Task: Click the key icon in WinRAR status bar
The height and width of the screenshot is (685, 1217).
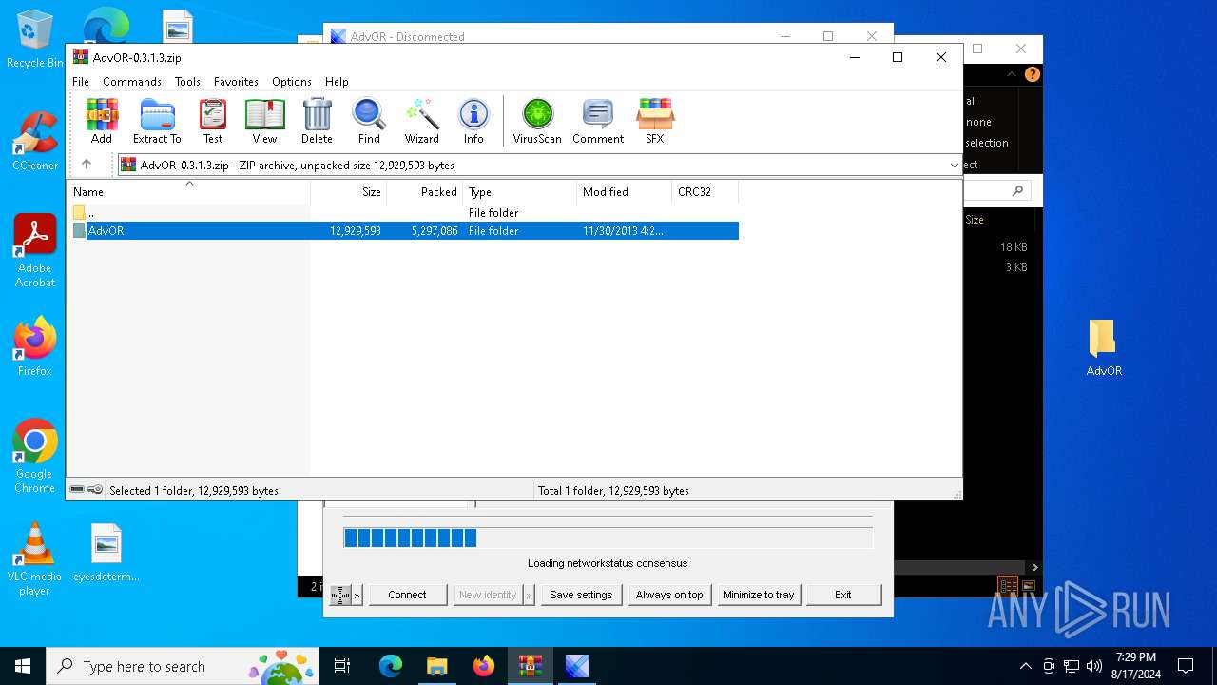Action: pos(95,490)
